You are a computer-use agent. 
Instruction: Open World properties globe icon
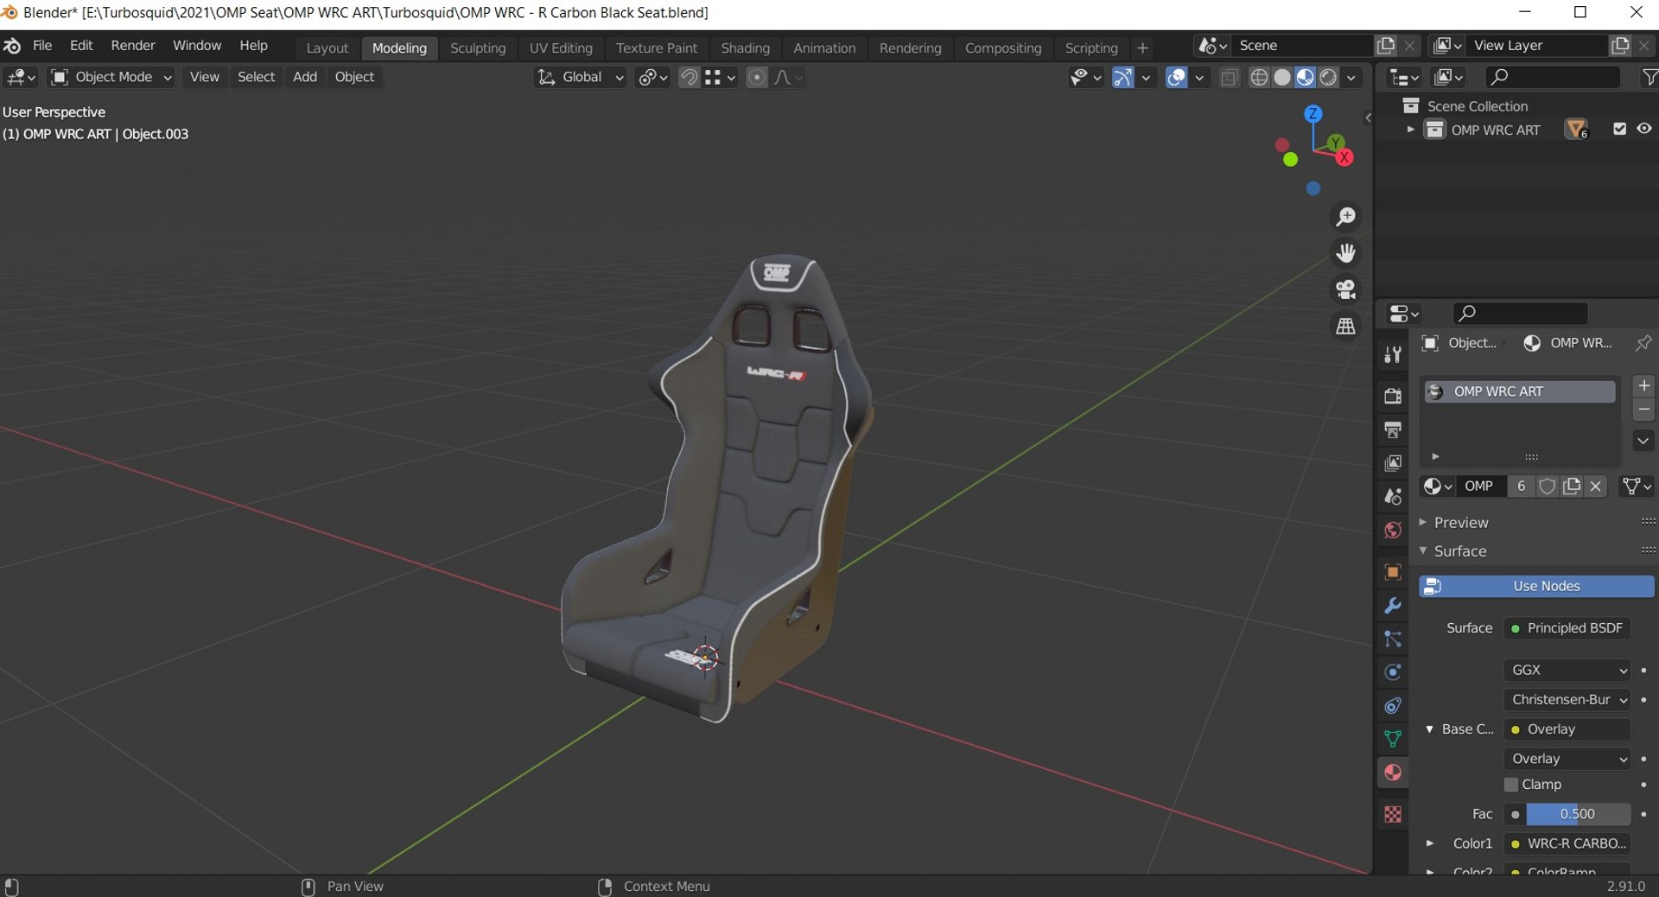click(1393, 531)
